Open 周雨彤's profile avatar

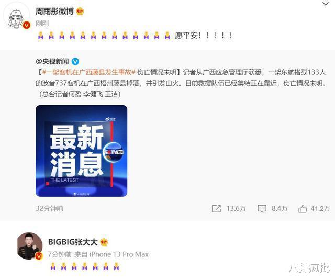[x=17, y=17]
